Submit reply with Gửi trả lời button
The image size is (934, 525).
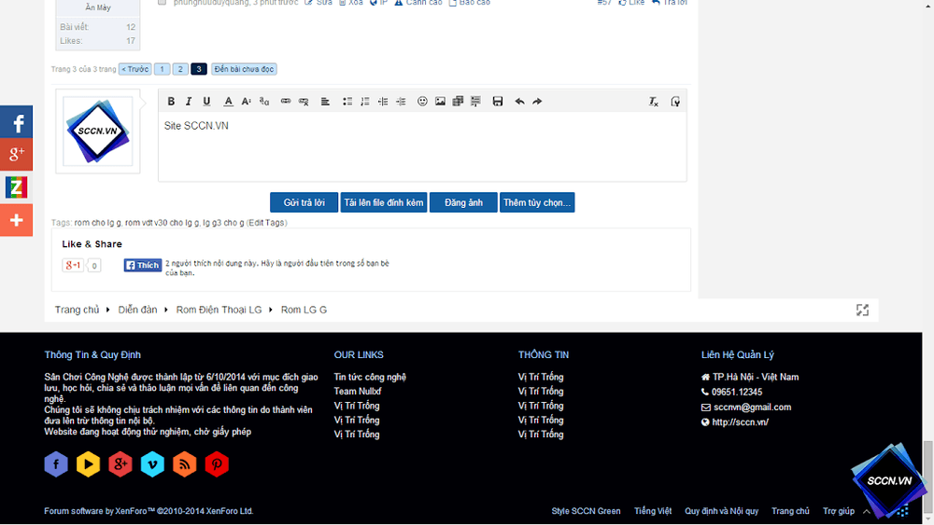point(304,202)
